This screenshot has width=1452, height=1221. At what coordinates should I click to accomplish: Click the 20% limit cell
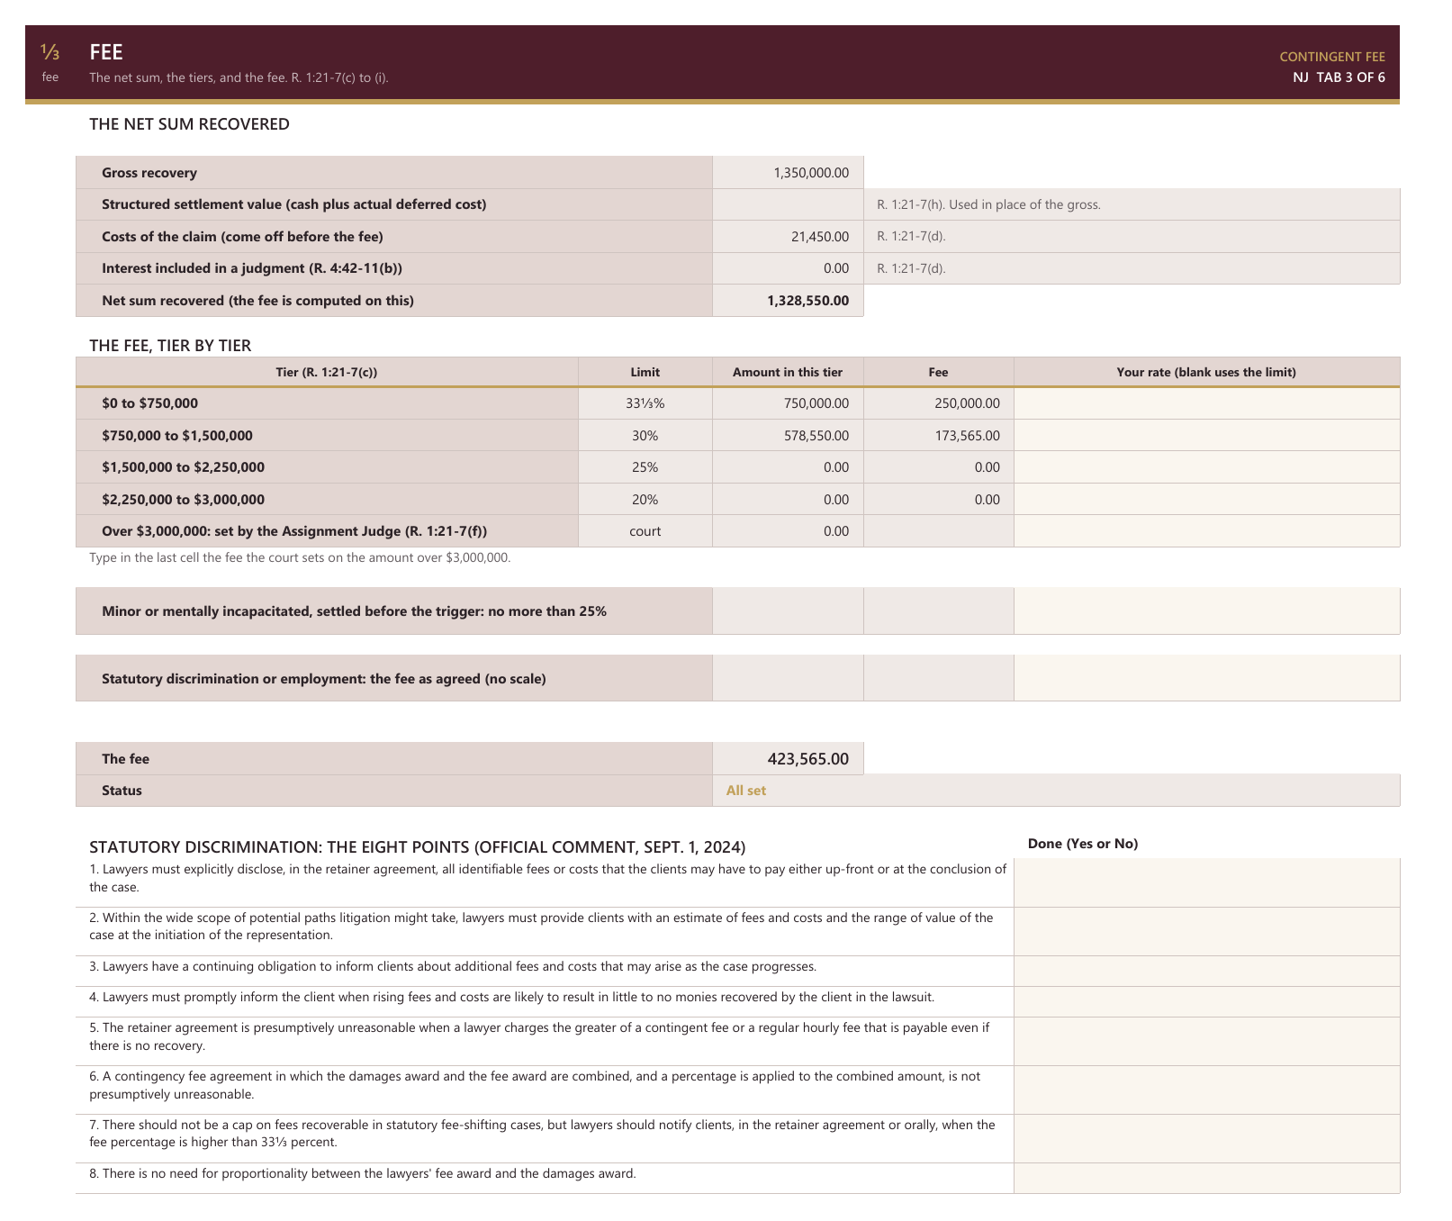pos(645,500)
